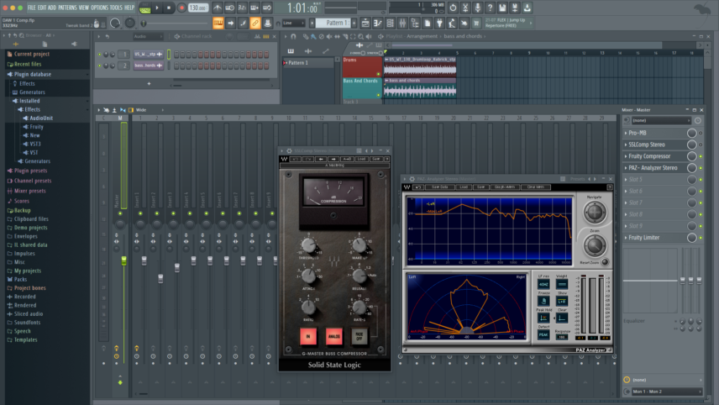Viewport: 719px width, 405px height.
Task: Open PAZ Analyzer plugin gear settings icon
Action: coord(412,179)
